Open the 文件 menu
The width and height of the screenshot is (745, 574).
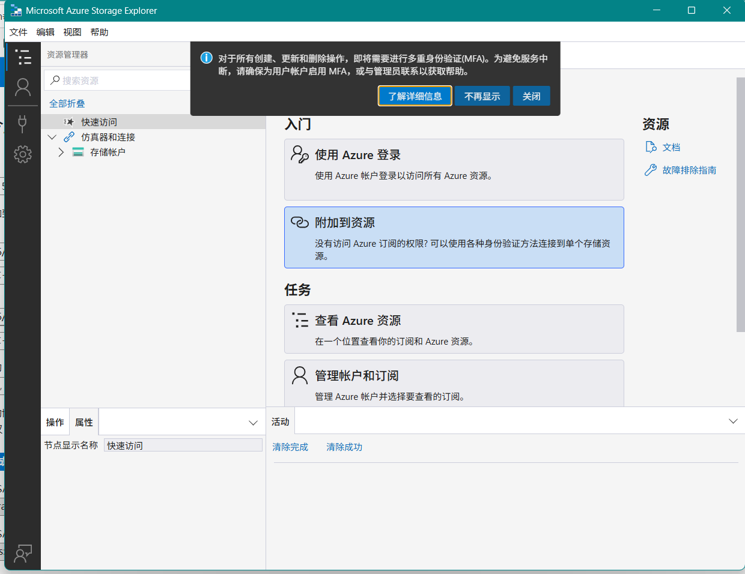tap(19, 32)
